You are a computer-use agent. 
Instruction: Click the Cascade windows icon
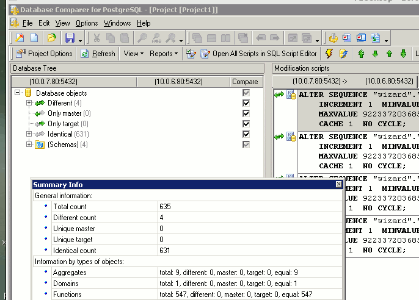197,38
